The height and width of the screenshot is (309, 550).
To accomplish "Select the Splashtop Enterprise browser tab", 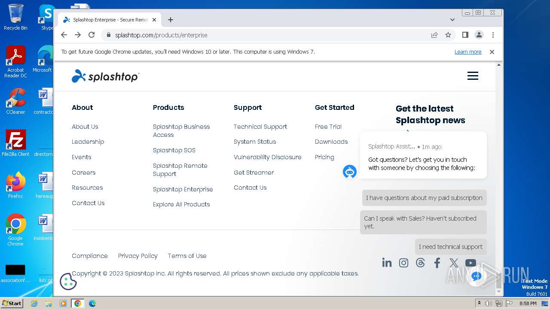I will point(110,20).
